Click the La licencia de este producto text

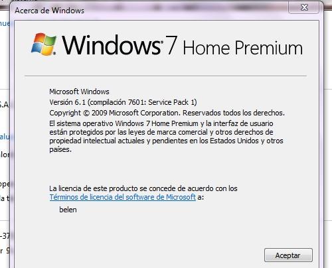[143, 188]
